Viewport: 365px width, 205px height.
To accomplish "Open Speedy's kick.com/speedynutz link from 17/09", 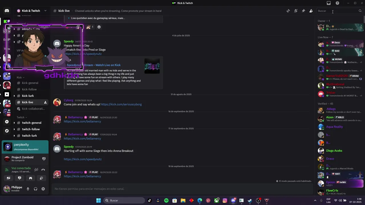I will (x=83, y=159).
